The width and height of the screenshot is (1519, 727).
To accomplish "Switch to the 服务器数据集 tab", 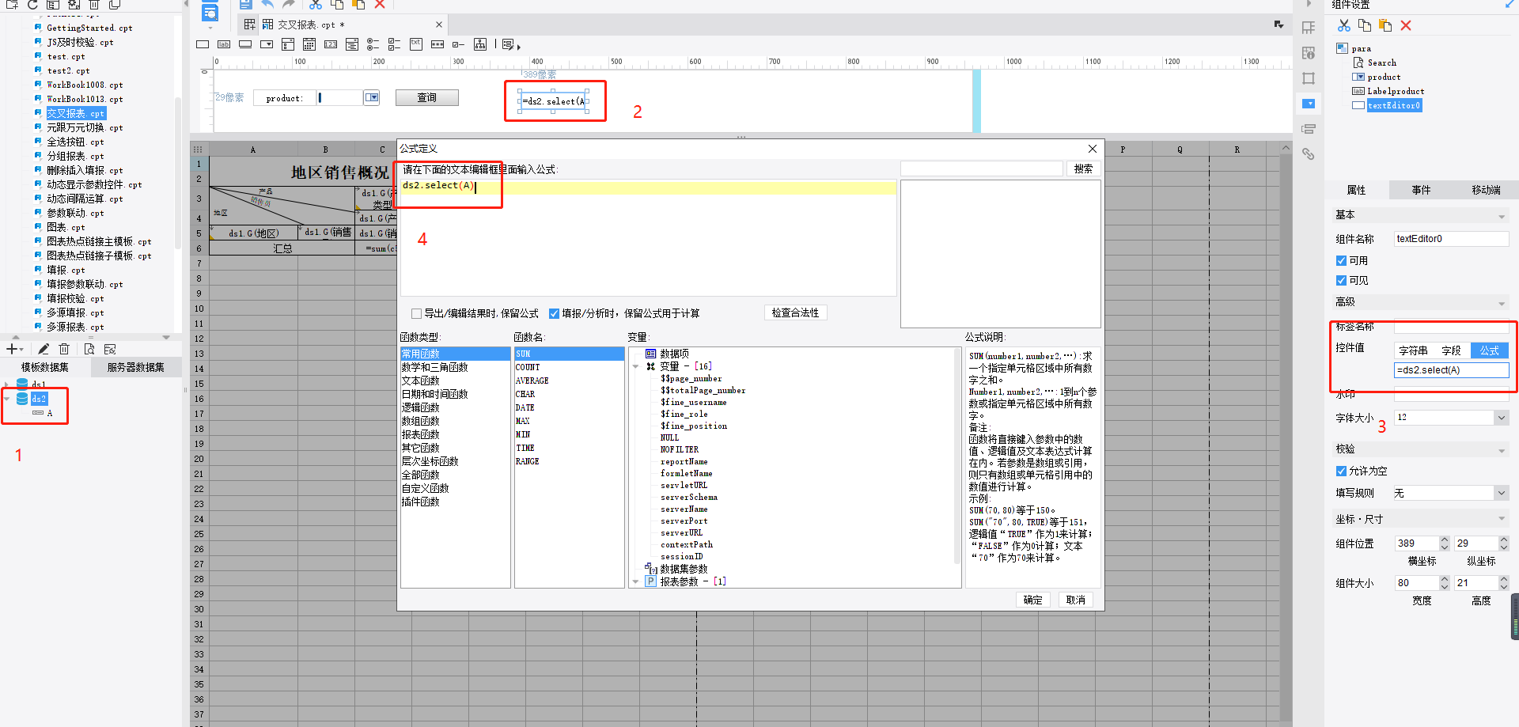I will (x=136, y=367).
